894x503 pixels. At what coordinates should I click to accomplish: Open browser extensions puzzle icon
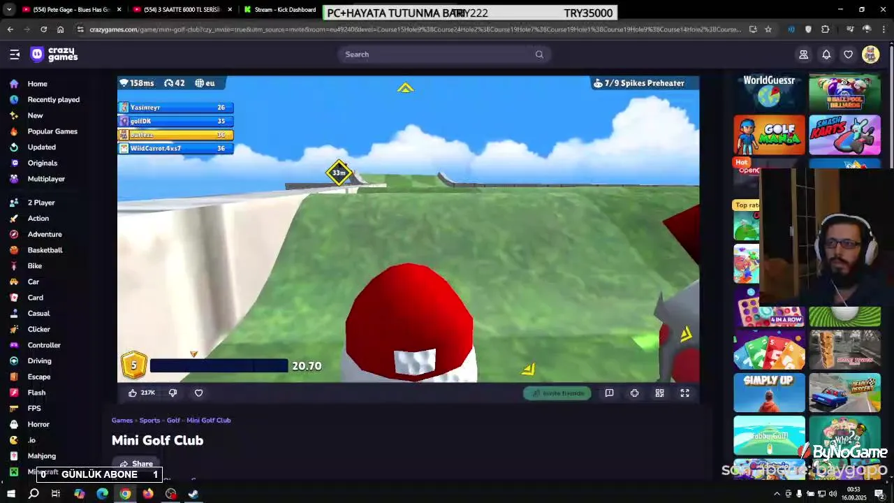826,29
